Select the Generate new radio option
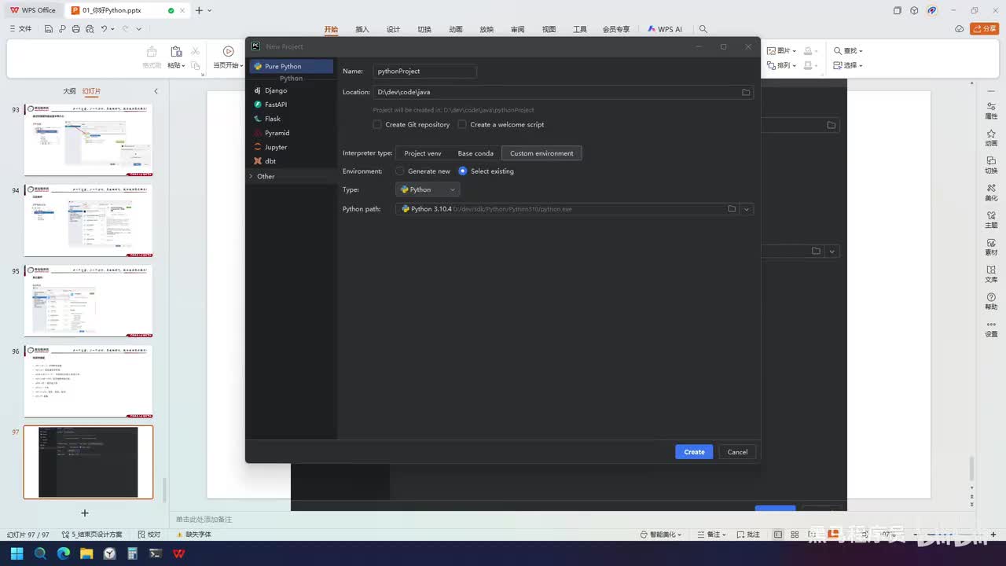Image resolution: width=1006 pixels, height=566 pixels. pyautogui.click(x=400, y=171)
